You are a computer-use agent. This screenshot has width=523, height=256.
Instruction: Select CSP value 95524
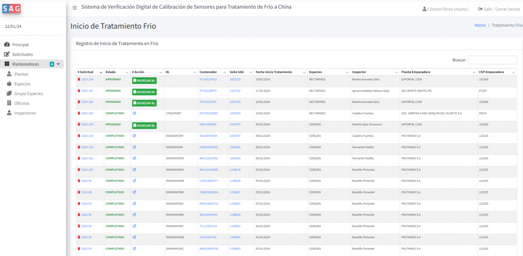pos(483,113)
